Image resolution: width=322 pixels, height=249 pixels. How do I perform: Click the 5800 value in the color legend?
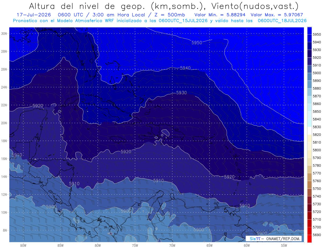317,150
